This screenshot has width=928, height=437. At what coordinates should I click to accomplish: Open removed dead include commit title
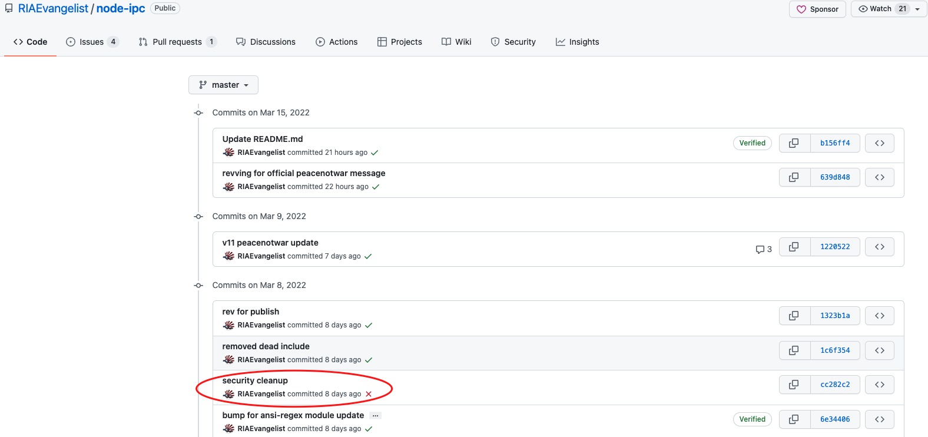(266, 346)
